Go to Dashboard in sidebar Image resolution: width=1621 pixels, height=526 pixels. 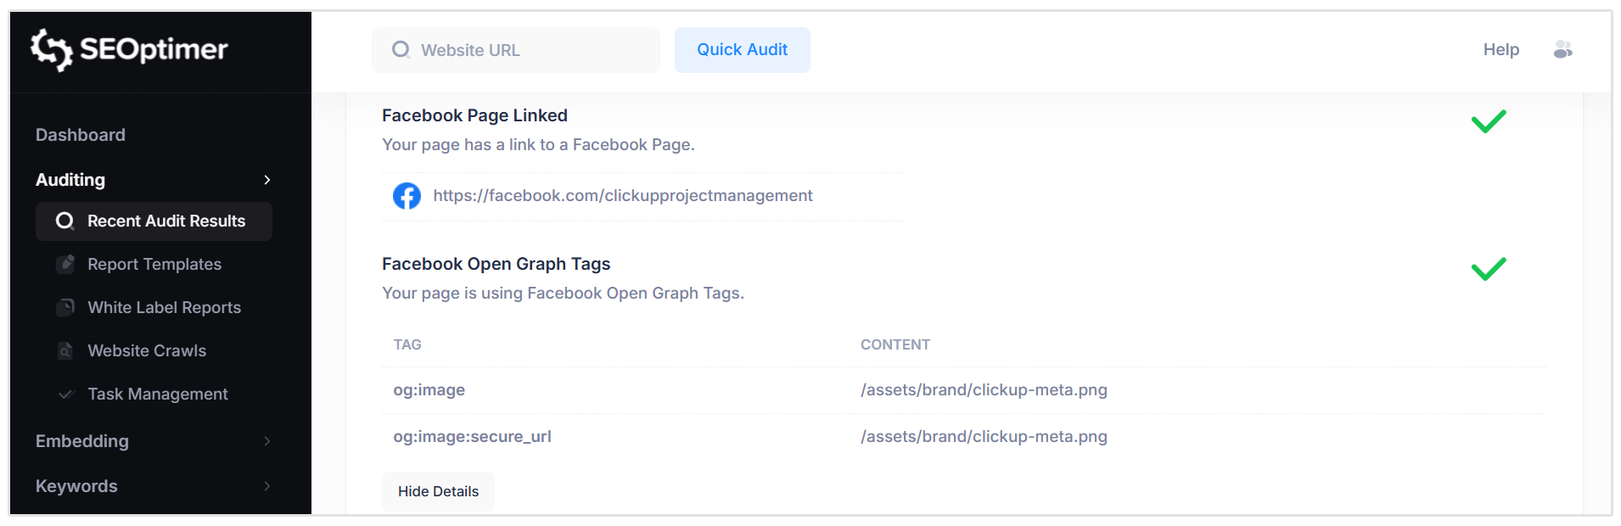(81, 135)
